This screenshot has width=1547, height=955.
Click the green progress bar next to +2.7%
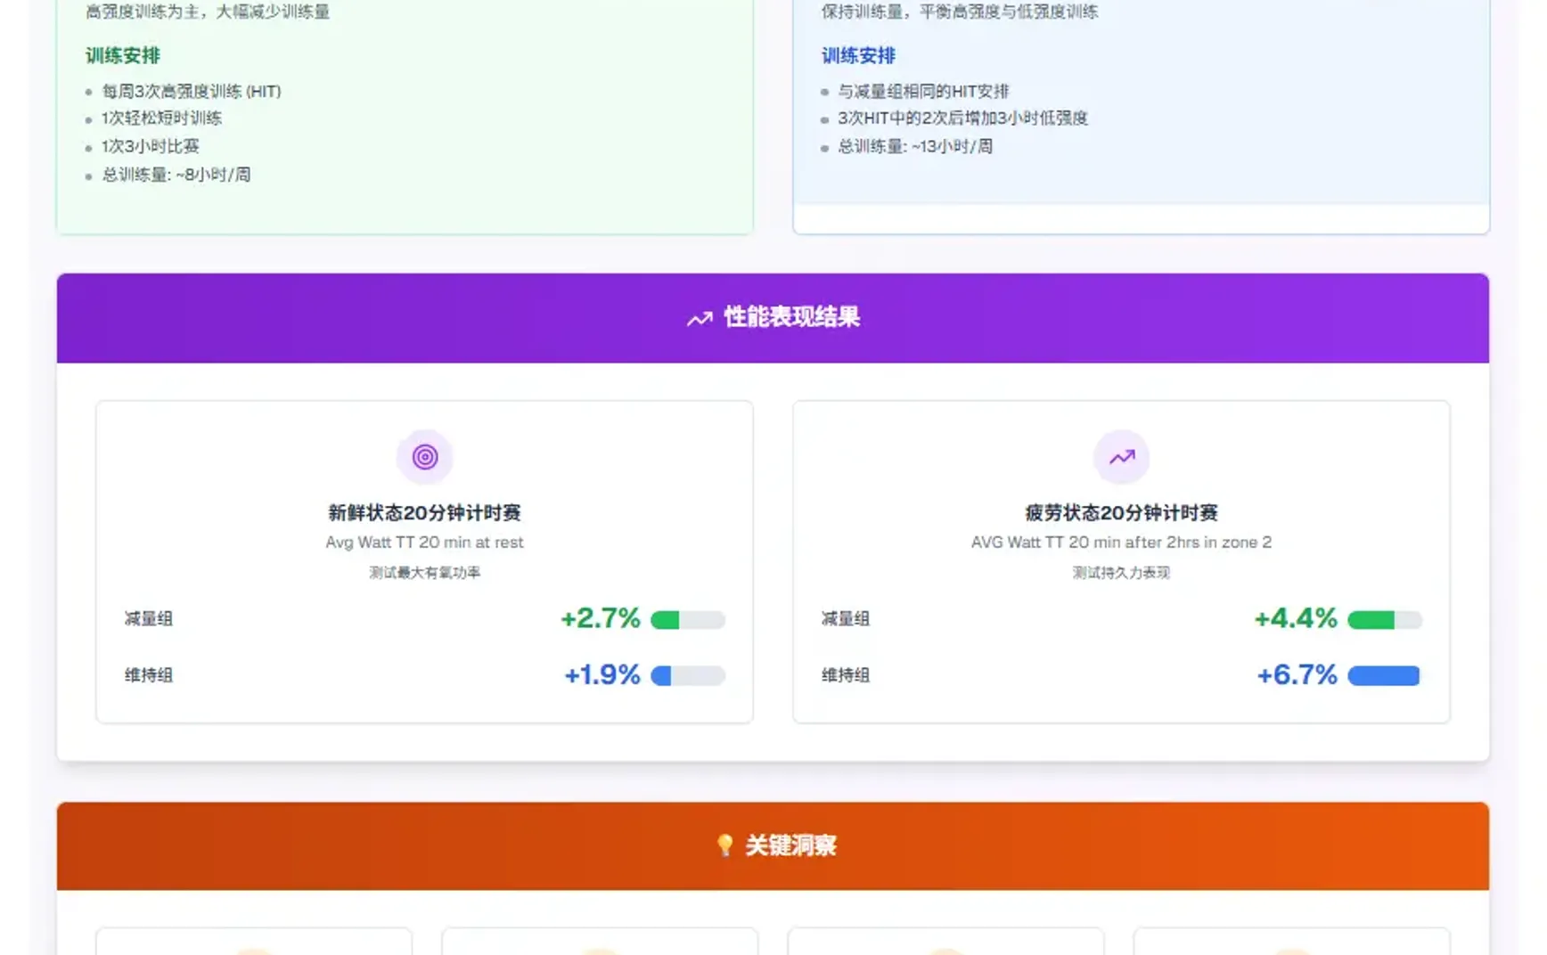pyautogui.click(x=687, y=620)
